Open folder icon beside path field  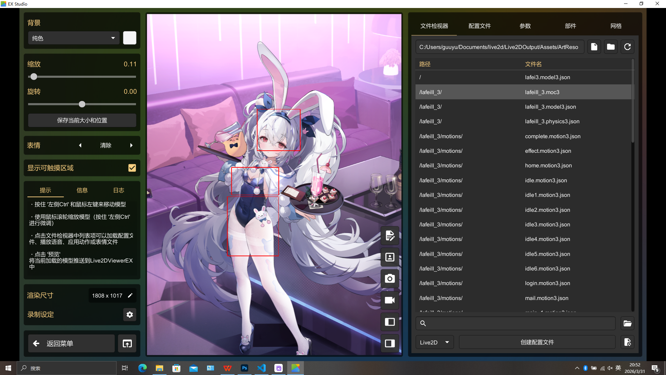tap(610, 47)
